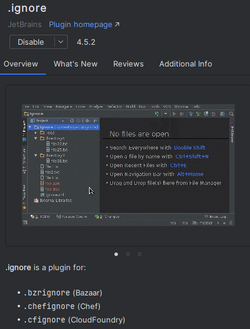Expand the dropdown arrow beside Disable

click(x=61, y=42)
